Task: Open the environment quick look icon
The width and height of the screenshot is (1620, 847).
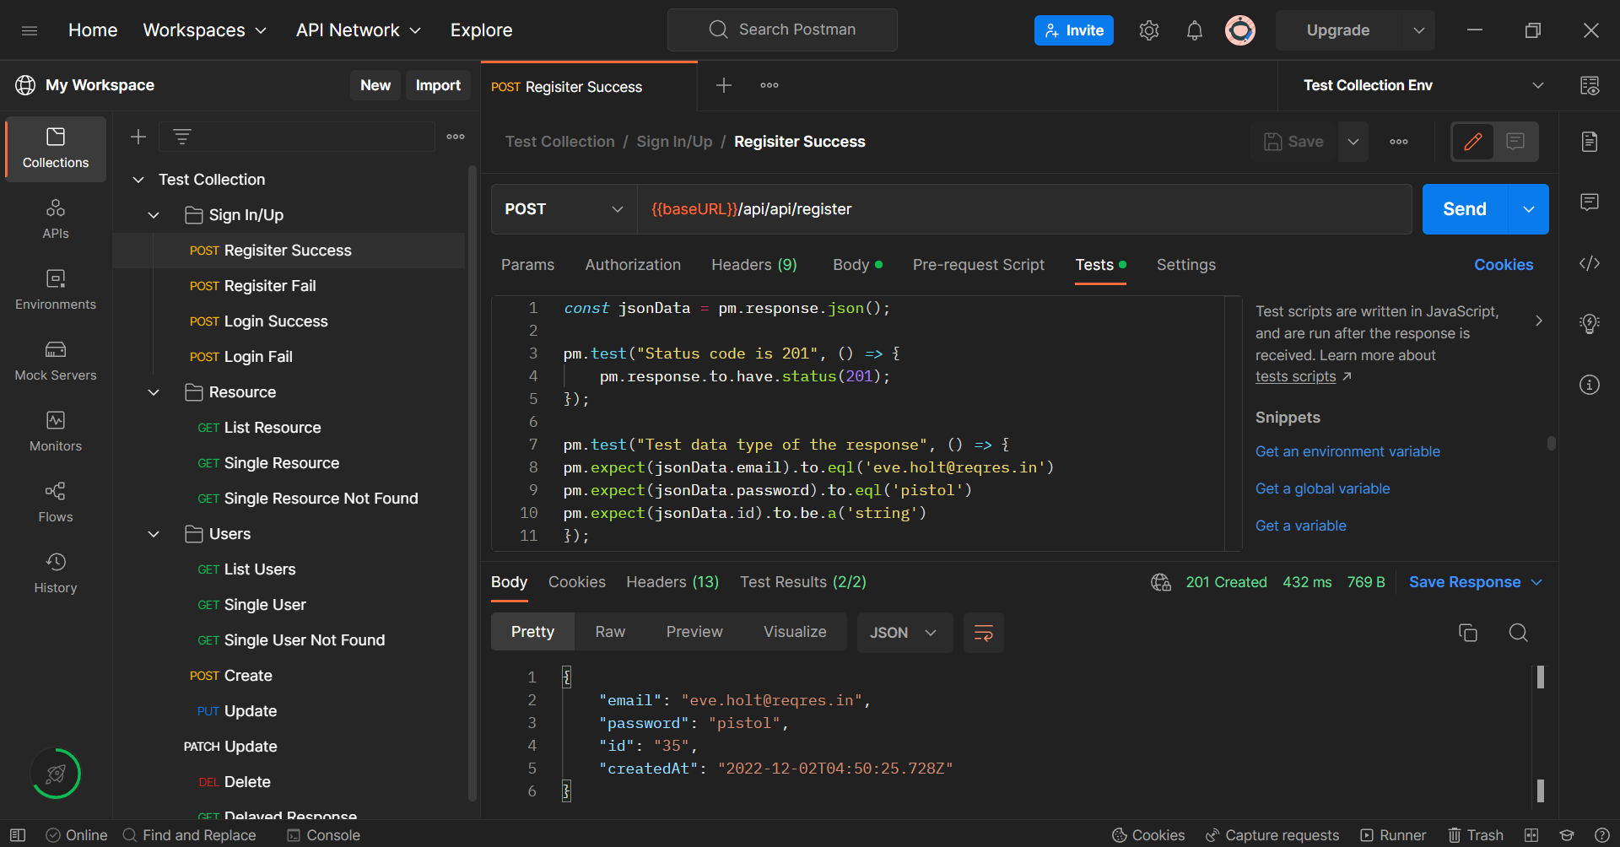Action: (x=1590, y=85)
